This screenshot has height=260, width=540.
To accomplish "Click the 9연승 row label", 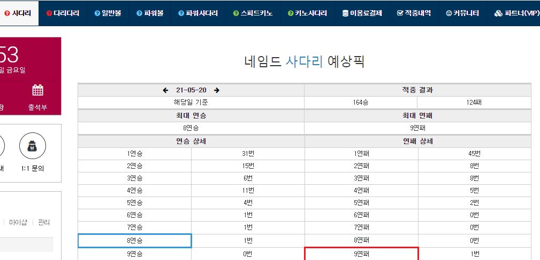I will coord(135,254).
